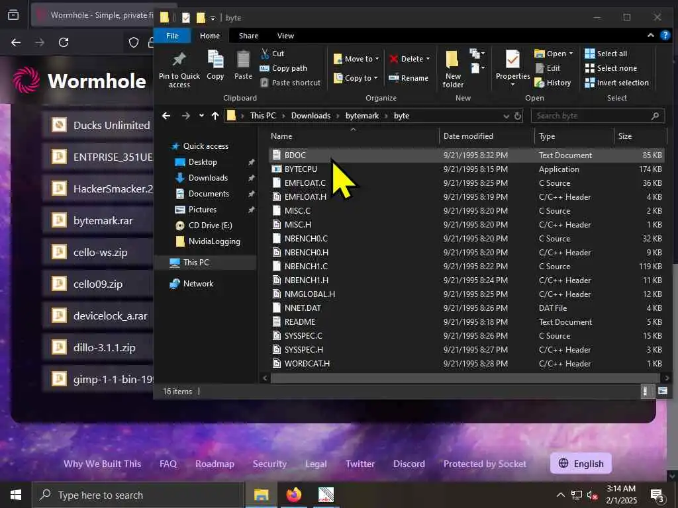Switch to the View ribbon tab
The image size is (678, 508).
pos(285,36)
